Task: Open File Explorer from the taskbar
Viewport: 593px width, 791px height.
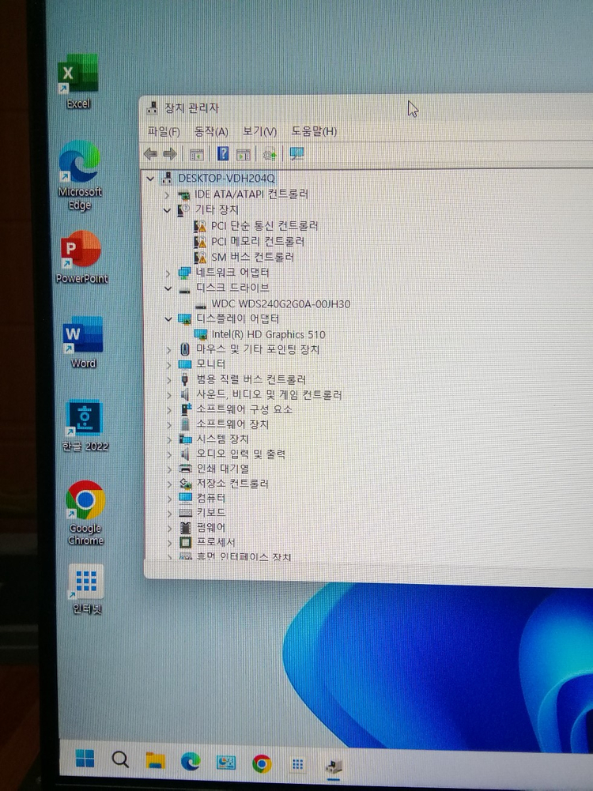Action: click(x=156, y=761)
